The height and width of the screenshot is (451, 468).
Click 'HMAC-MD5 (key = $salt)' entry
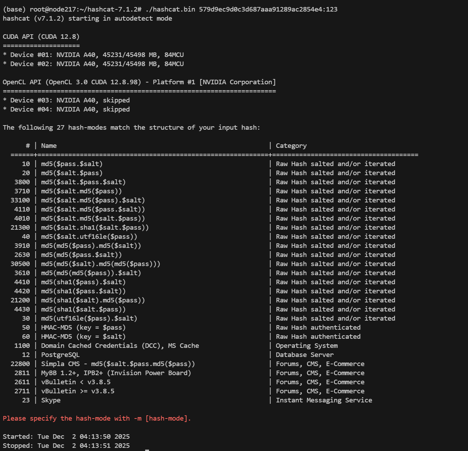(83, 337)
